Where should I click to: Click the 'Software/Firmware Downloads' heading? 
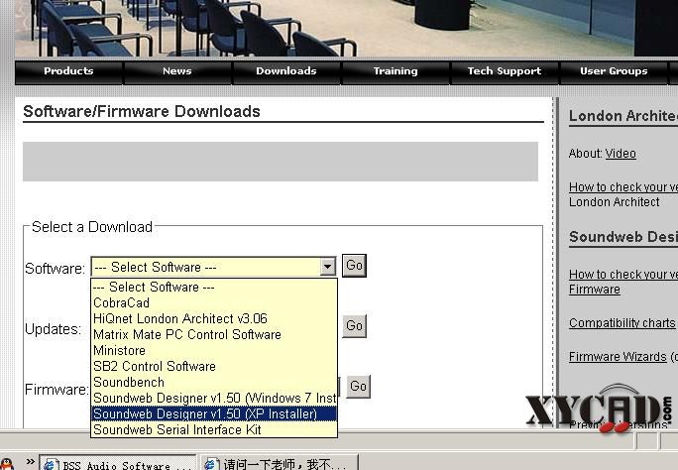(142, 112)
